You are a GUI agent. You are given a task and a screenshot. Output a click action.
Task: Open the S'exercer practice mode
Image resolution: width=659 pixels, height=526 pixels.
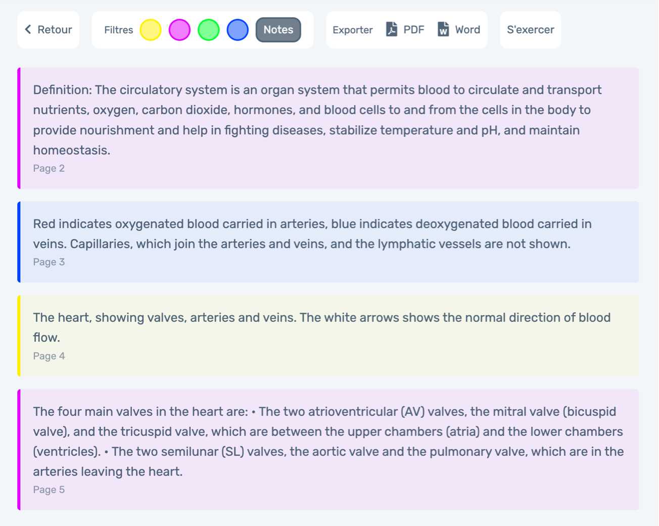click(x=530, y=30)
